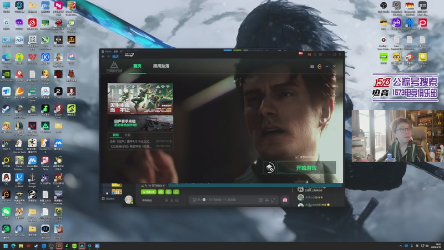Open the QQ penguin shortcut on the desktop

[x=6, y=178]
